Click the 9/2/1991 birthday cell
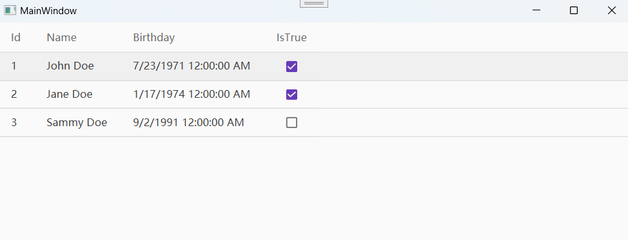This screenshot has width=628, height=240. coord(188,122)
